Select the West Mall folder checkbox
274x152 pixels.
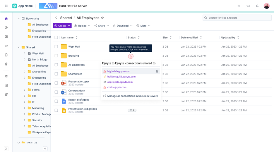tap(56, 46)
